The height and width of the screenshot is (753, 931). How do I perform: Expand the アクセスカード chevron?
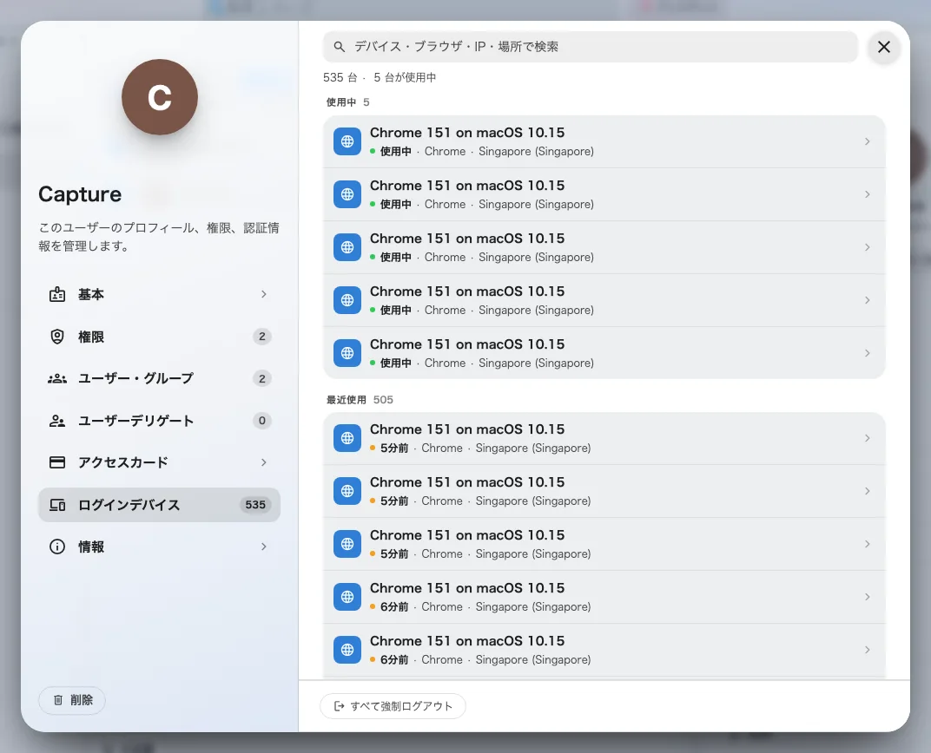point(264,462)
